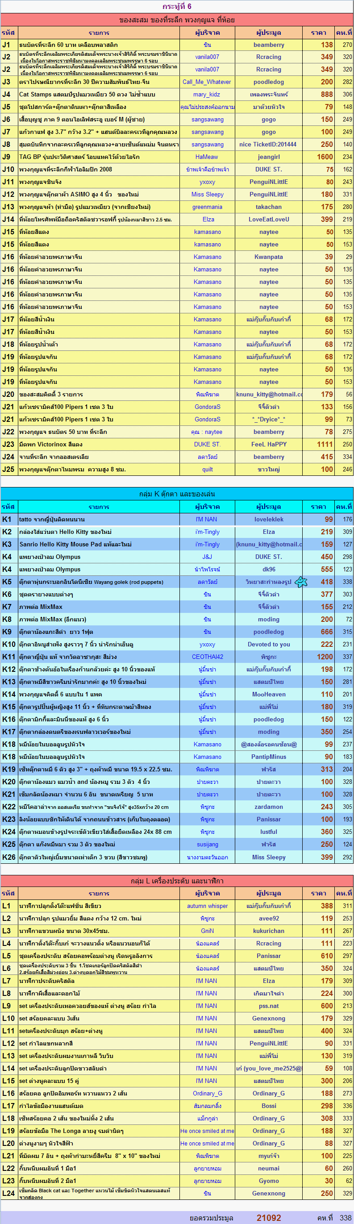Click the code cell 'K26'
The image size is (354, 1224).
(9, 857)
